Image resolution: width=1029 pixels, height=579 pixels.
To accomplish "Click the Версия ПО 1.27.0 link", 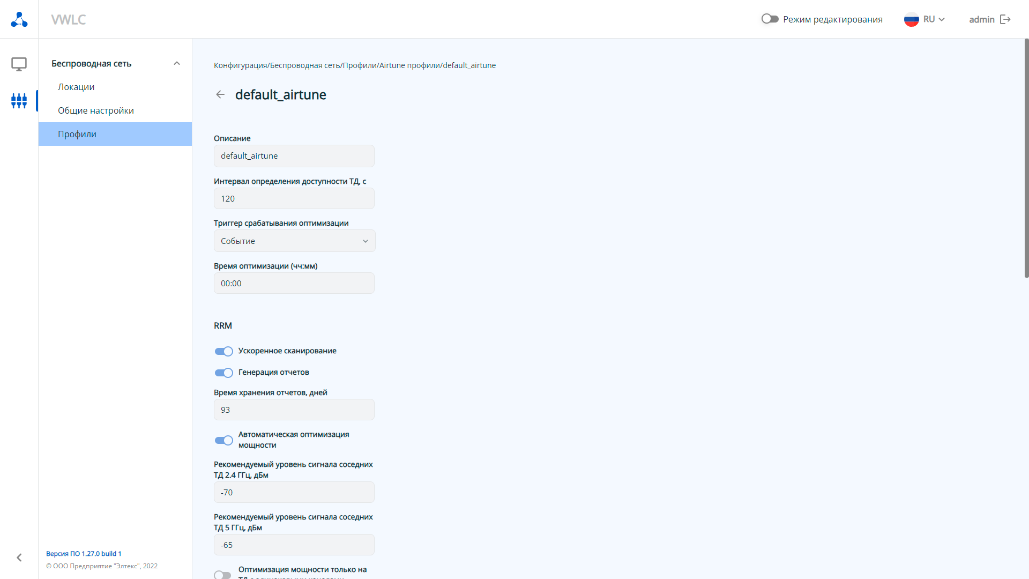I will [x=84, y=554].
